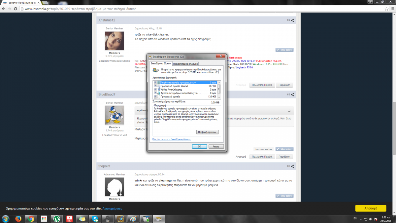This screenshot has height=223, width=396.
Task: Report post #5 with Αναφορά
Action: tap(241, 157)
